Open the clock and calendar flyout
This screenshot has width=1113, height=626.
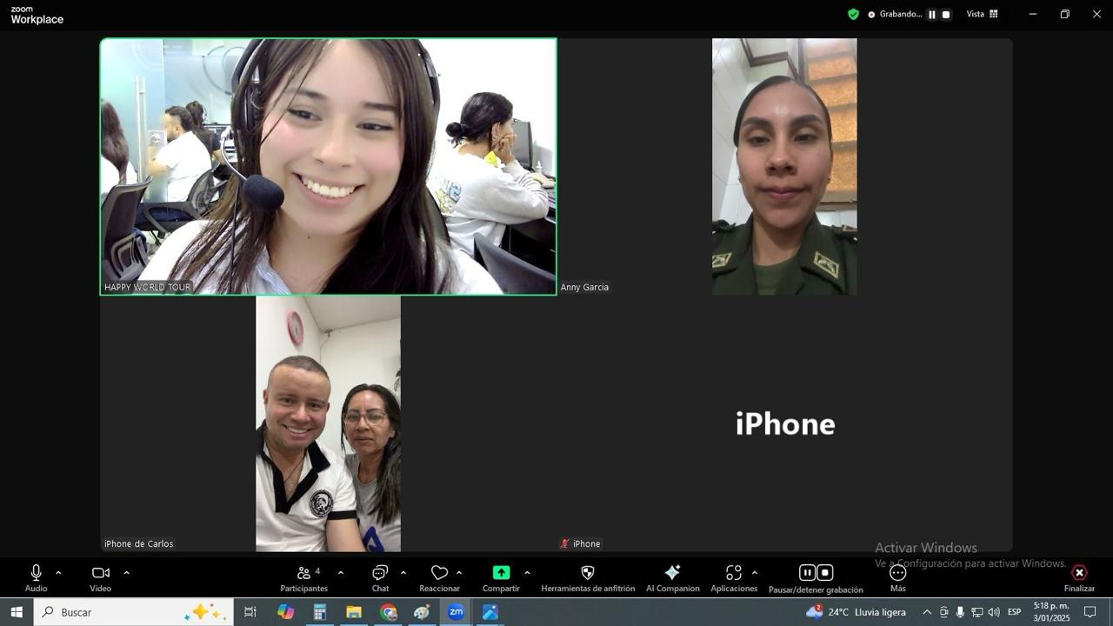click(x=1051, y=612)
